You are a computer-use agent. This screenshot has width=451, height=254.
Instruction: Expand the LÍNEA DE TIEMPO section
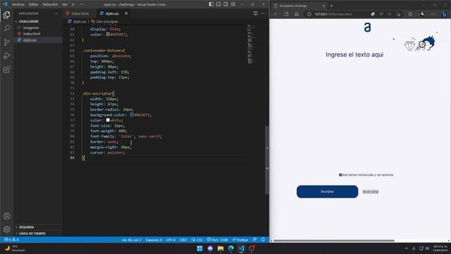(38, 234)
